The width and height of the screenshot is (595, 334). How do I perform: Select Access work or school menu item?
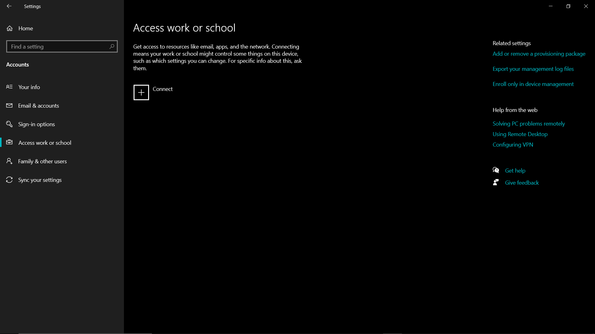coord(45,142)
